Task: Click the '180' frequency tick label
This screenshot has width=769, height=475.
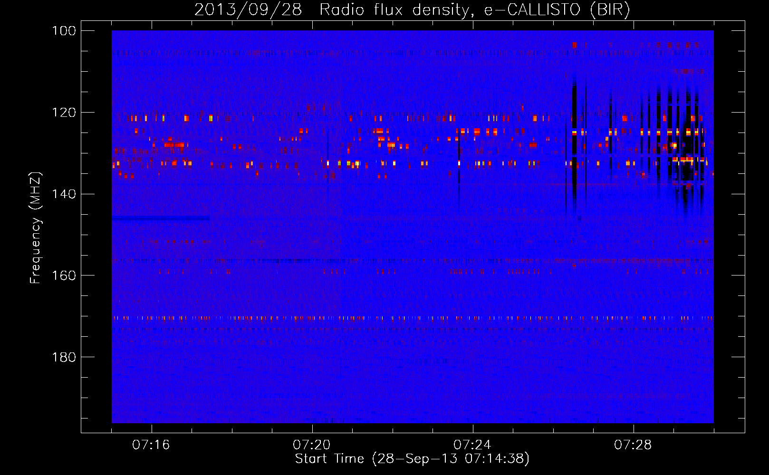Action: coord(64,357)
